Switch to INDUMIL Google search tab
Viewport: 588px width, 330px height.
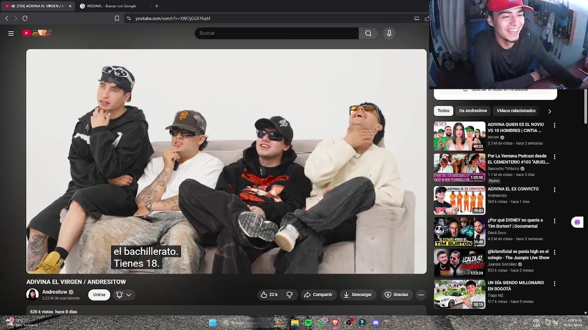click(113, 6)
